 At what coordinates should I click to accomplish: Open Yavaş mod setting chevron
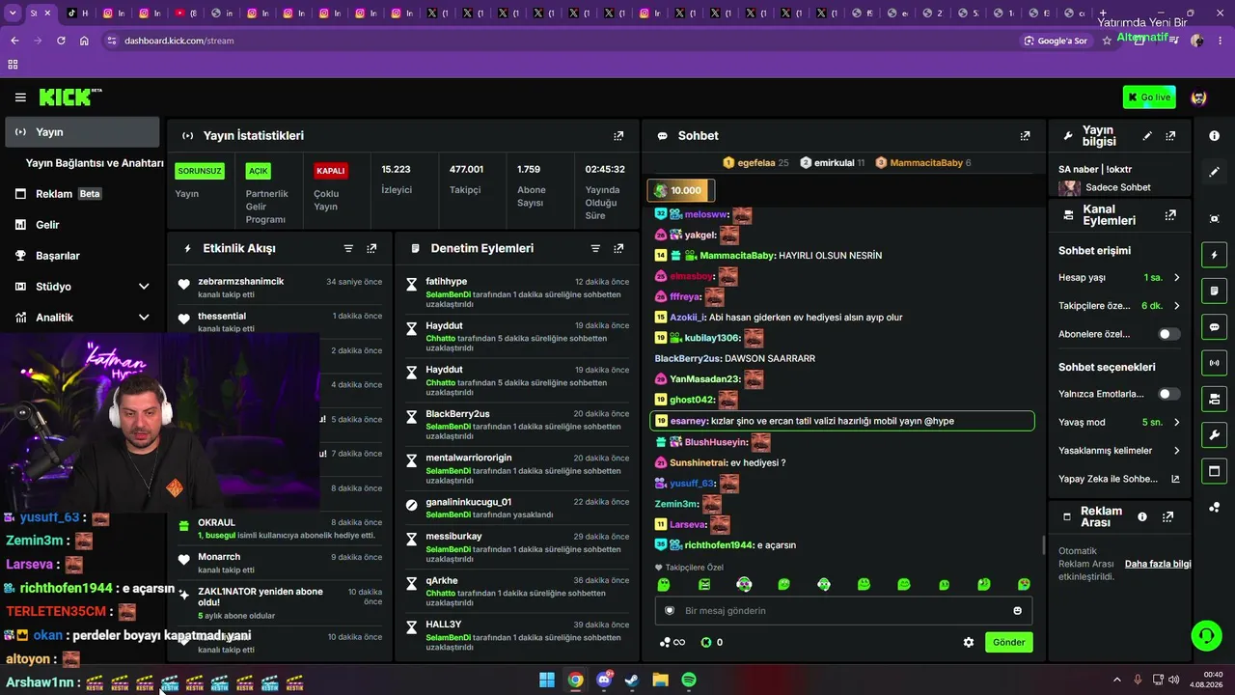(x=1176, y=422)
